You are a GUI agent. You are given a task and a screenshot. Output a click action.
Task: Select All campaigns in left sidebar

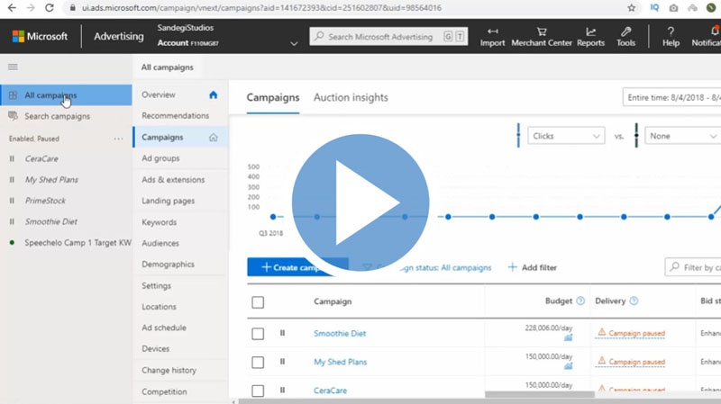click(x=66, y=95)
